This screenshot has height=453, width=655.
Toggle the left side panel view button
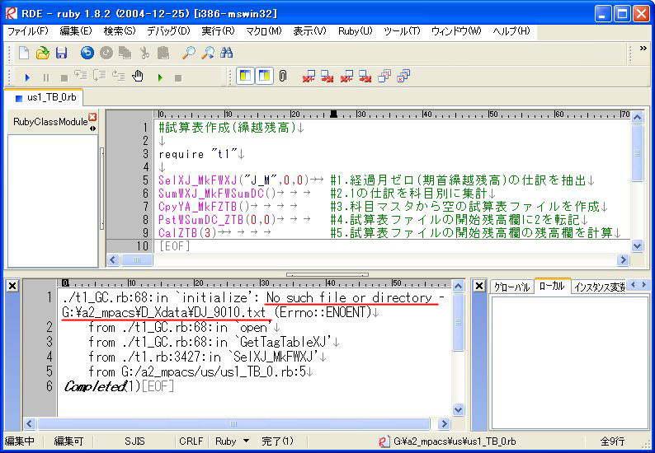245,76
